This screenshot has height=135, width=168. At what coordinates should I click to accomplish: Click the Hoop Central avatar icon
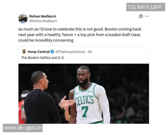click(24, 52)
